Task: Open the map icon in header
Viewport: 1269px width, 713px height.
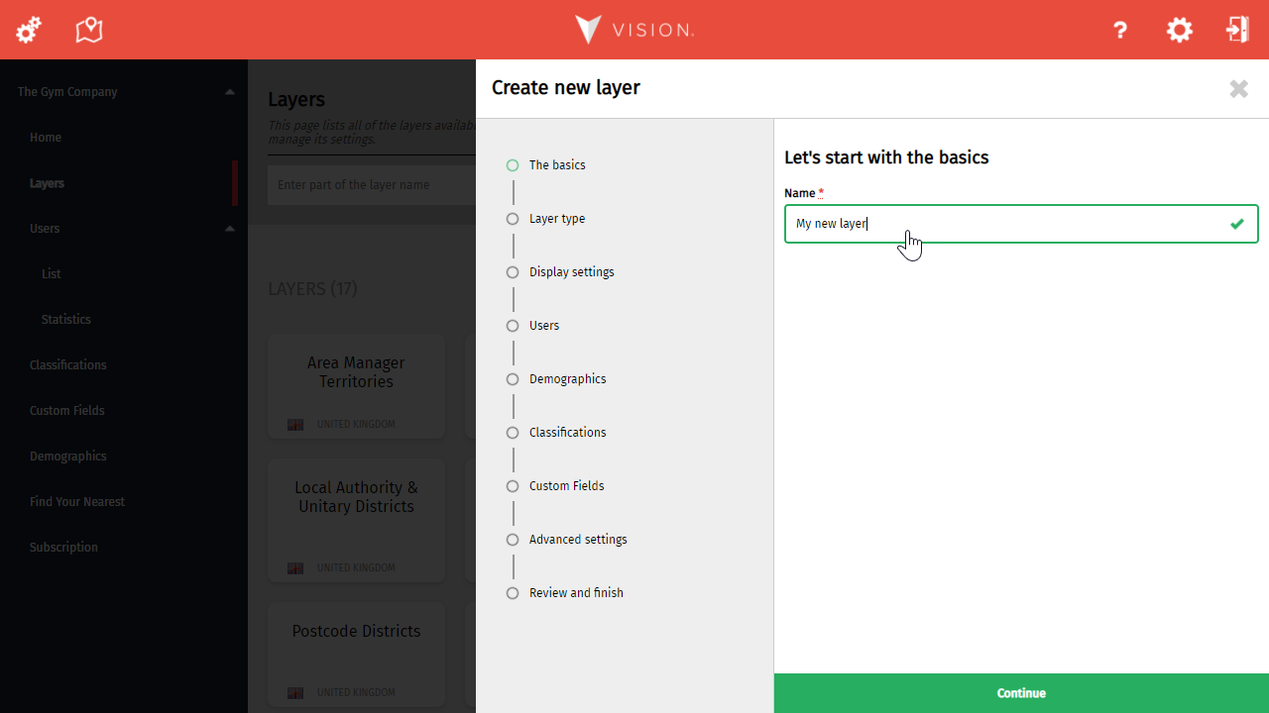Action: click(x=89, y=30)
